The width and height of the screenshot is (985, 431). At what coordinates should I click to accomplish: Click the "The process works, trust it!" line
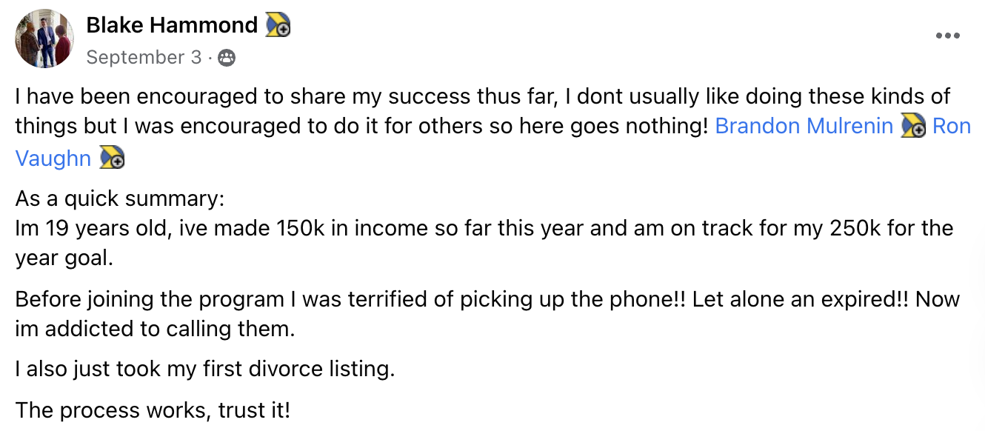coord(153,410)
